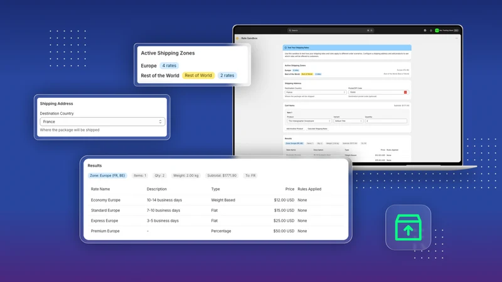This screenshot has height=282, width=502.
Task: Open the three-dots menu right of Rate Sandbox
Action: tap(457, 38)
